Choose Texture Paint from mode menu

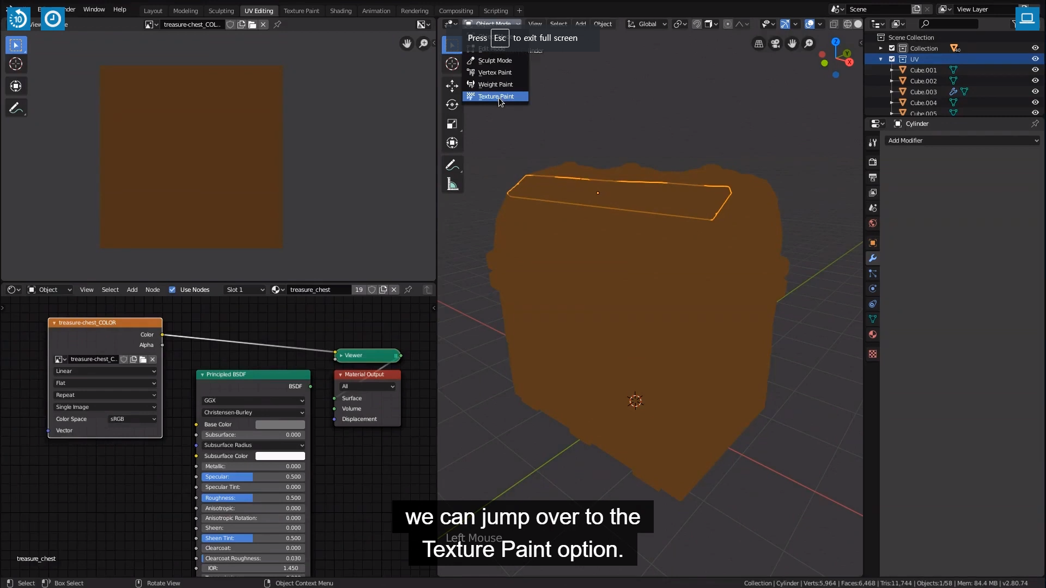495,96
